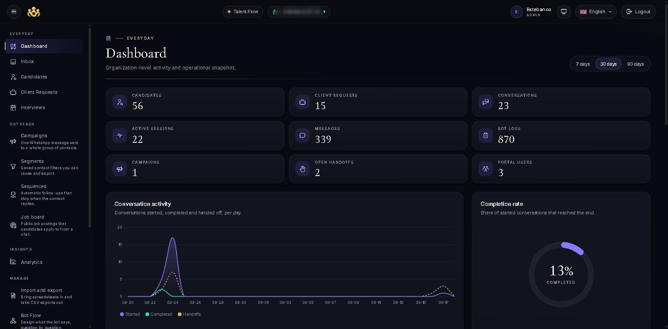Screen dimensions: 668x329
Task: Go to Dashboard in sidebar
Action: [x=44, y=46]
